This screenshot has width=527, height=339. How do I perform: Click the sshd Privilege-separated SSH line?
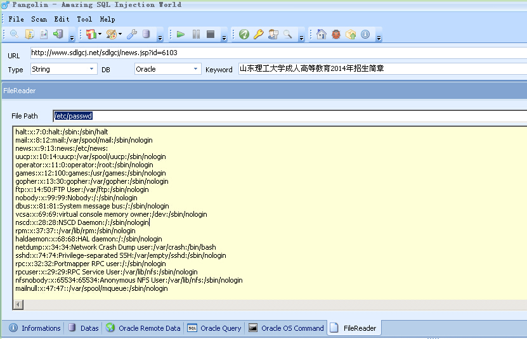120,255
